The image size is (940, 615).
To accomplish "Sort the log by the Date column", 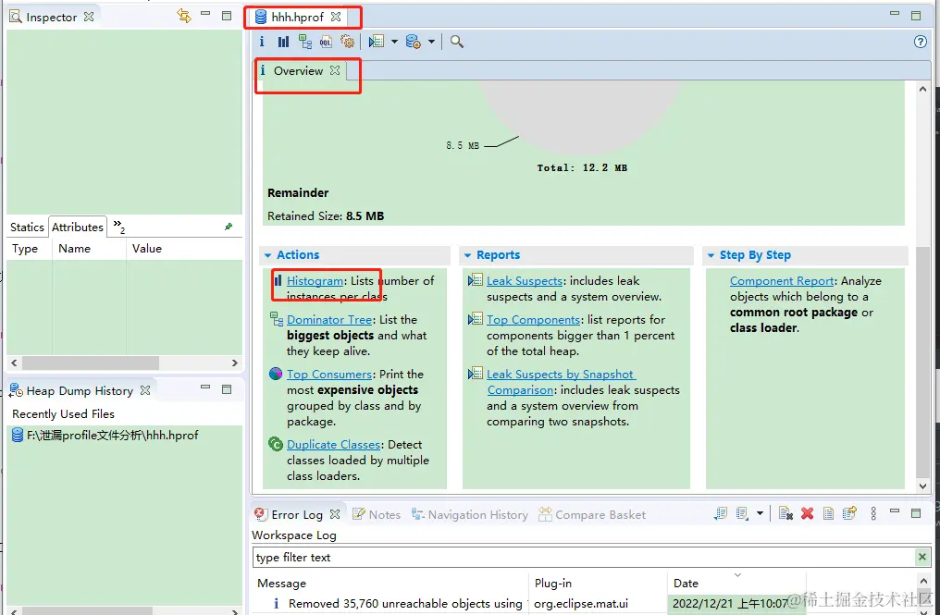I will tap(736, 583).
